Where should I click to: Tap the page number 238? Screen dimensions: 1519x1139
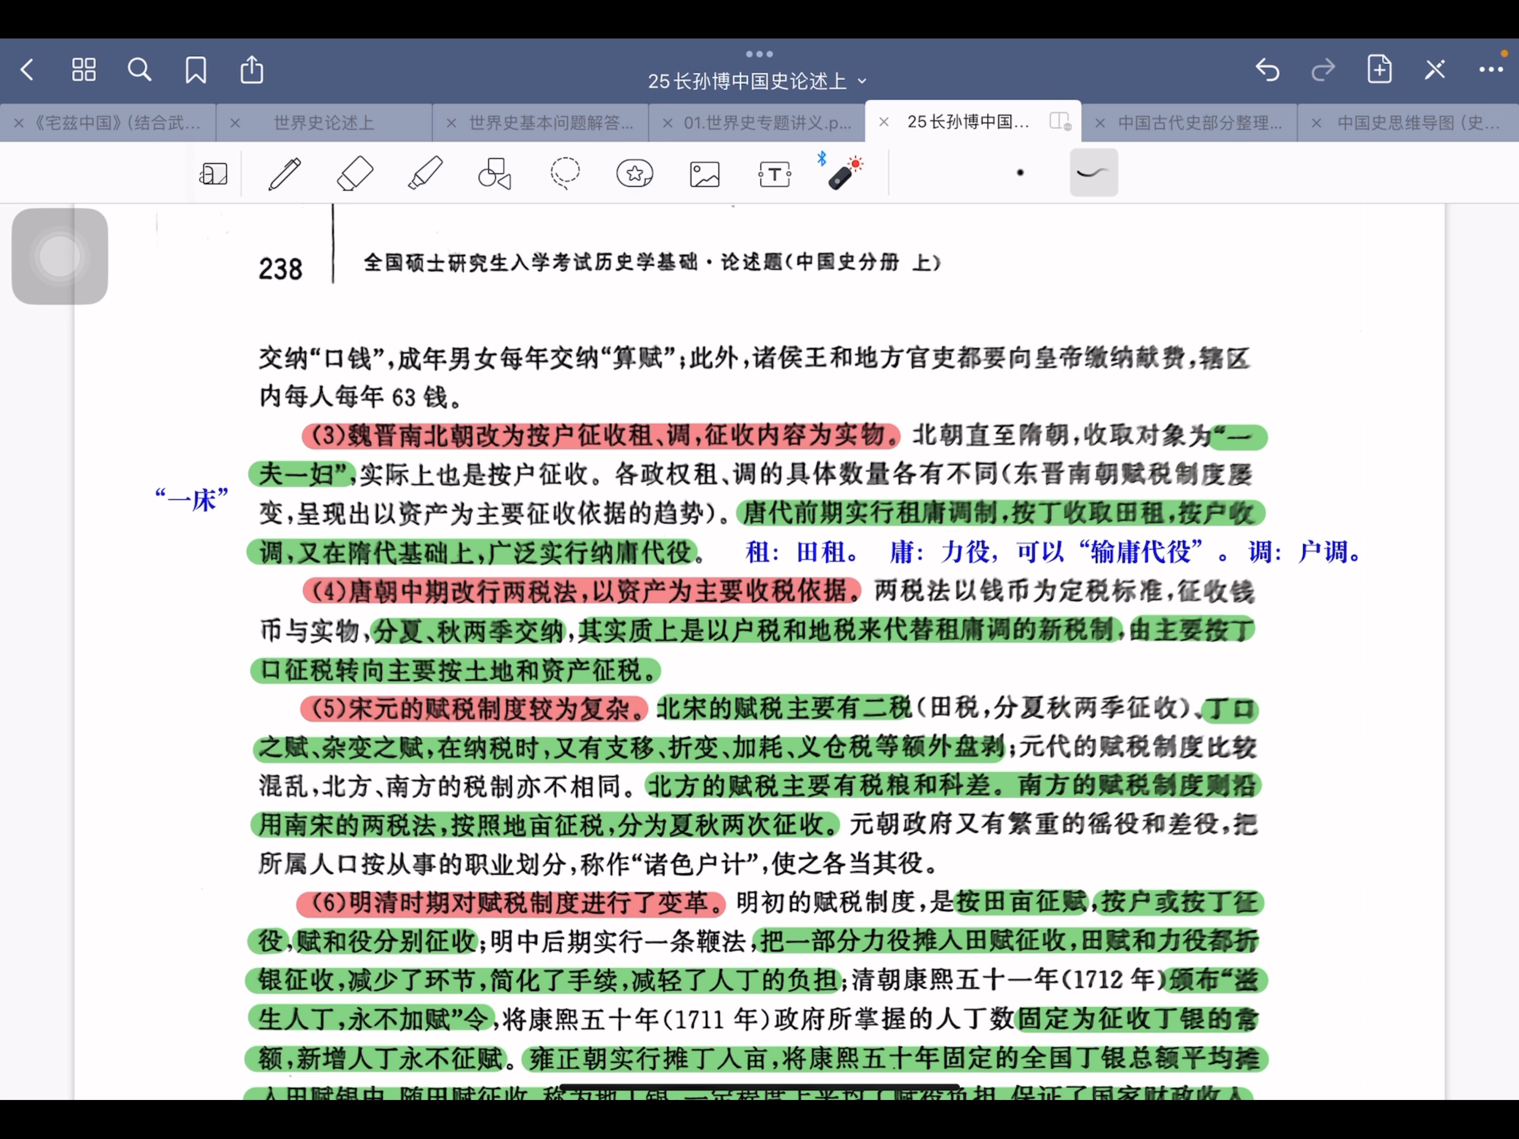(x=280, y=268)
